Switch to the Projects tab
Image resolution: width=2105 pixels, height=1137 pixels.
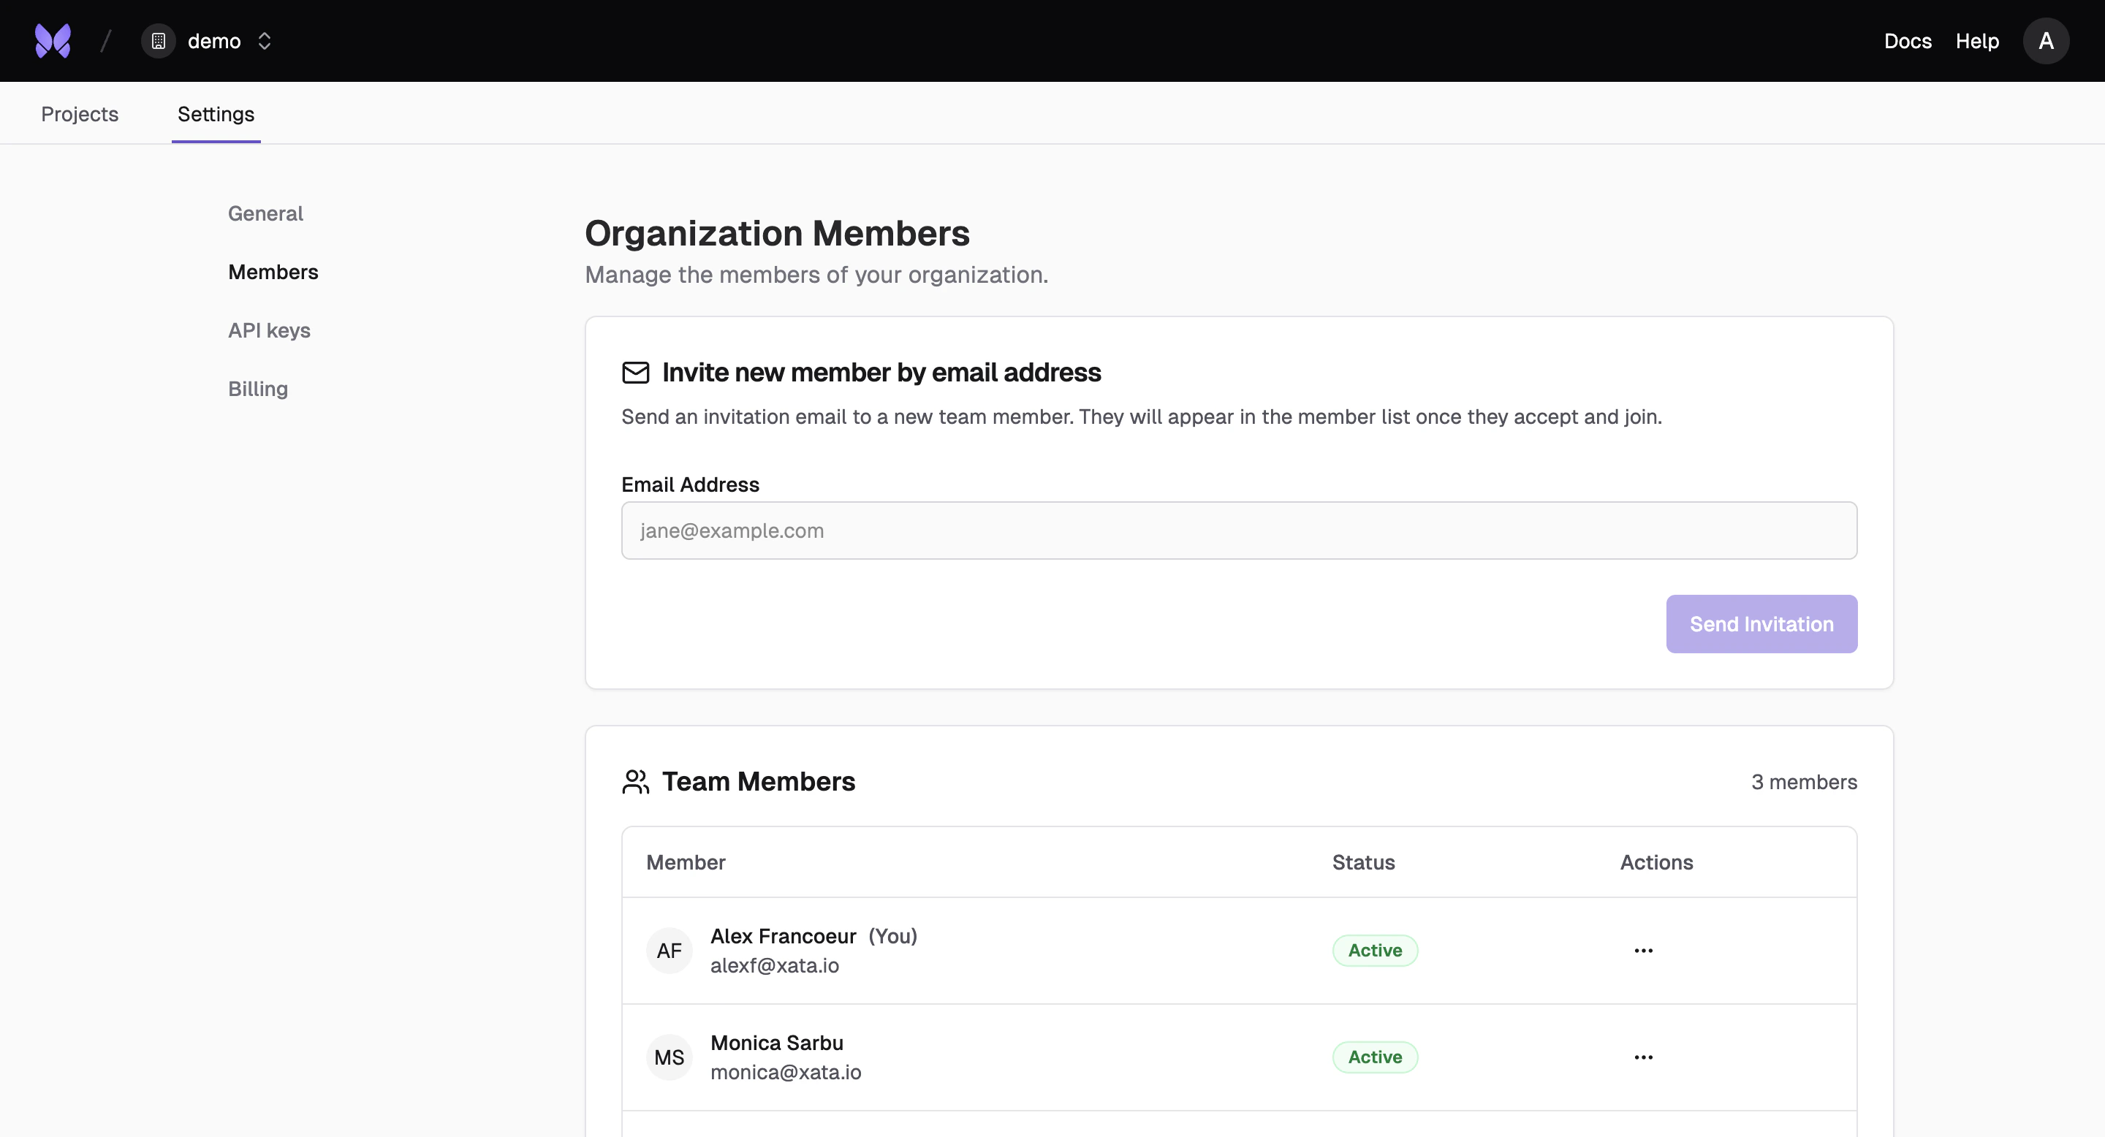click(x=79, y=113)
